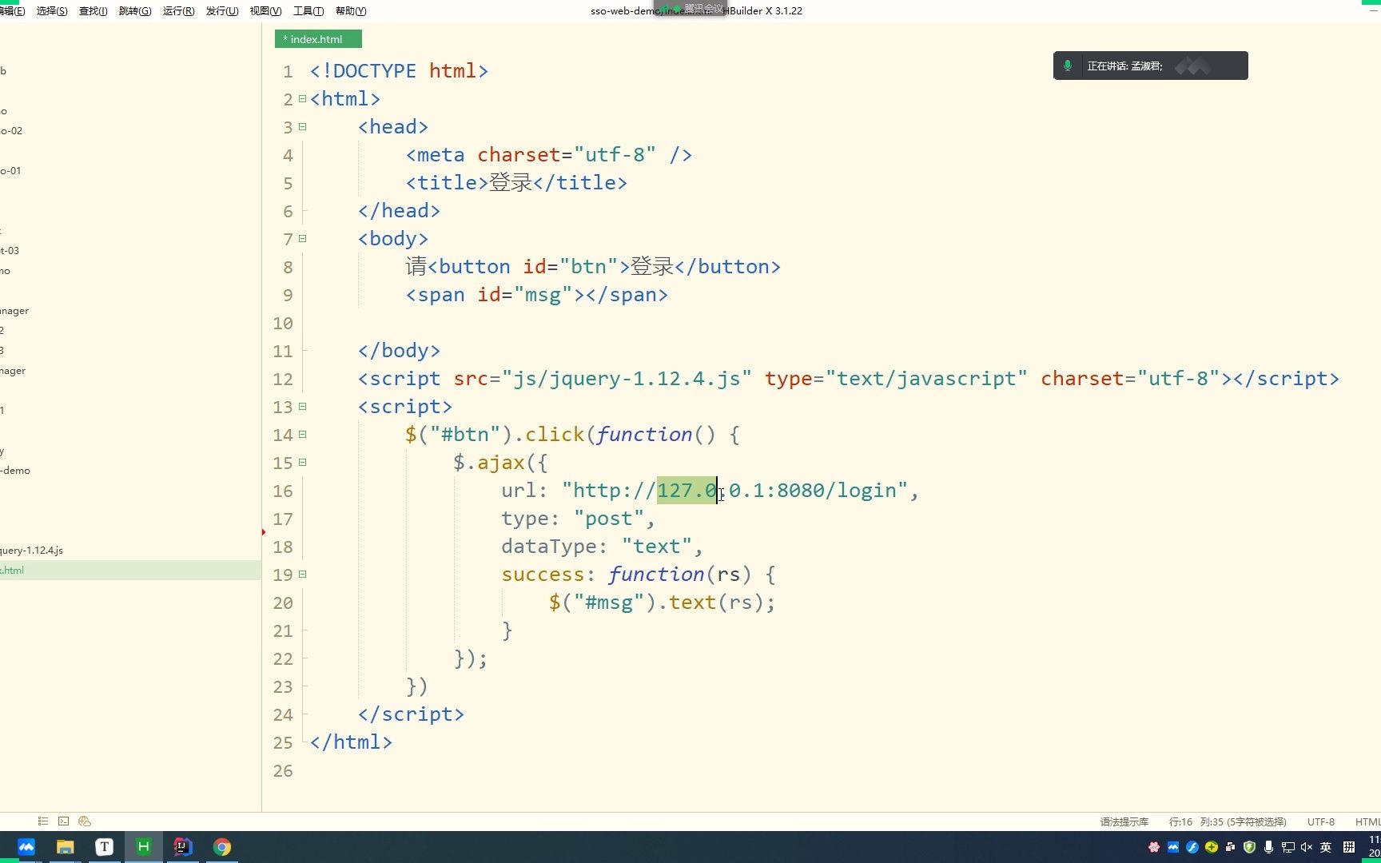Collapse the click function fold on line 14

(303, 435)
